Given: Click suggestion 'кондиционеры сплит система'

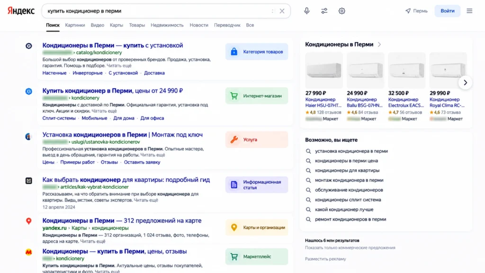Looking at the screenshot, I should [x=348, y=200].
